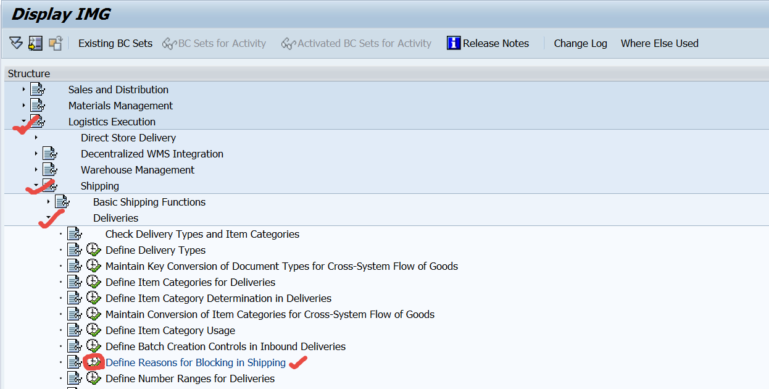Viewport: 769px width, 389px height.
Task: Click the display BC sets toolbar icon
Action: point(35,43)
